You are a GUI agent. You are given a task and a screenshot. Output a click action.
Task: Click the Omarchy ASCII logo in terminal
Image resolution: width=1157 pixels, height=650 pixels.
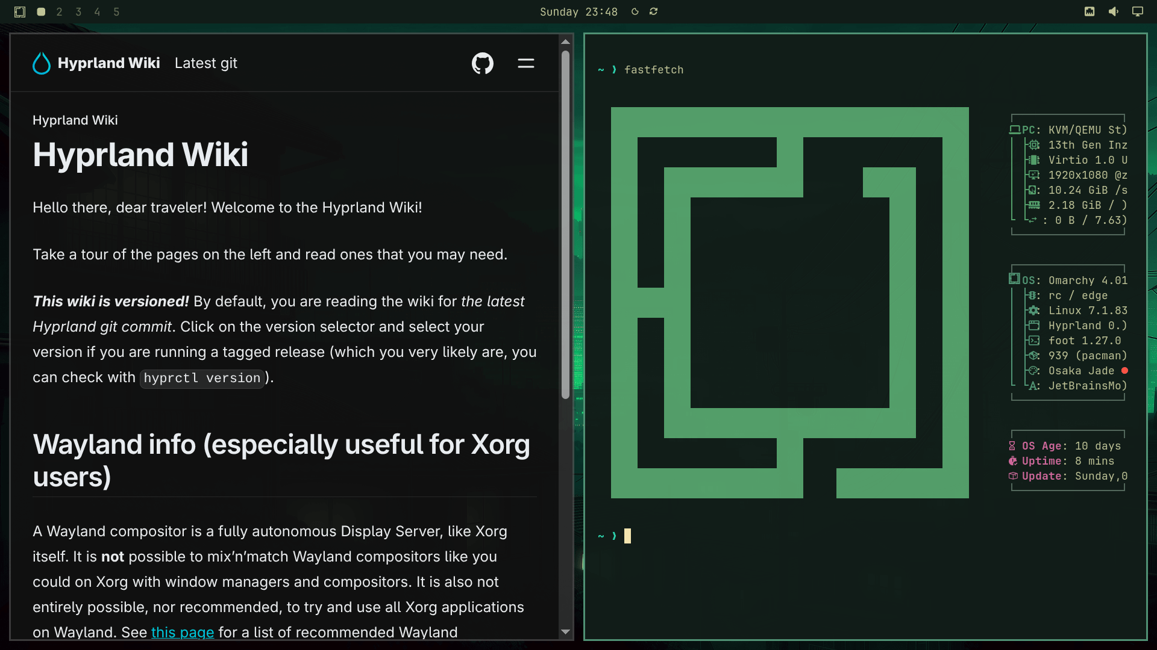click(x=789, y=303)
